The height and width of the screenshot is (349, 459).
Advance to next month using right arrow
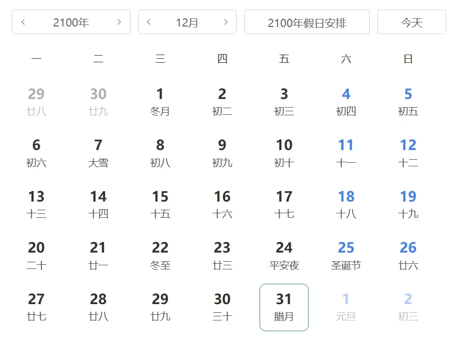click(225, 22)
